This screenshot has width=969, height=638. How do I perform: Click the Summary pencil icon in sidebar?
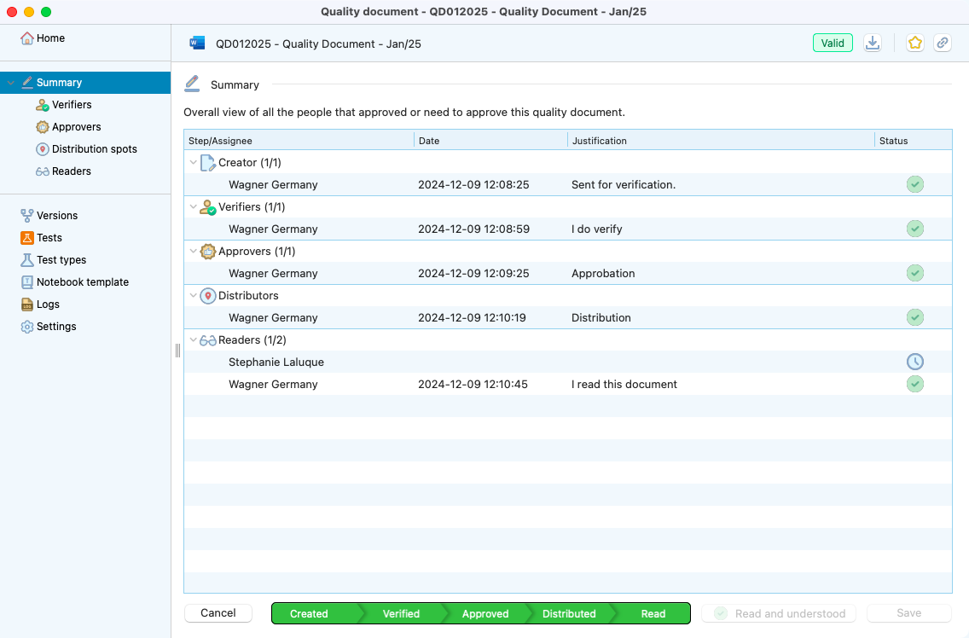pos(27,82)
